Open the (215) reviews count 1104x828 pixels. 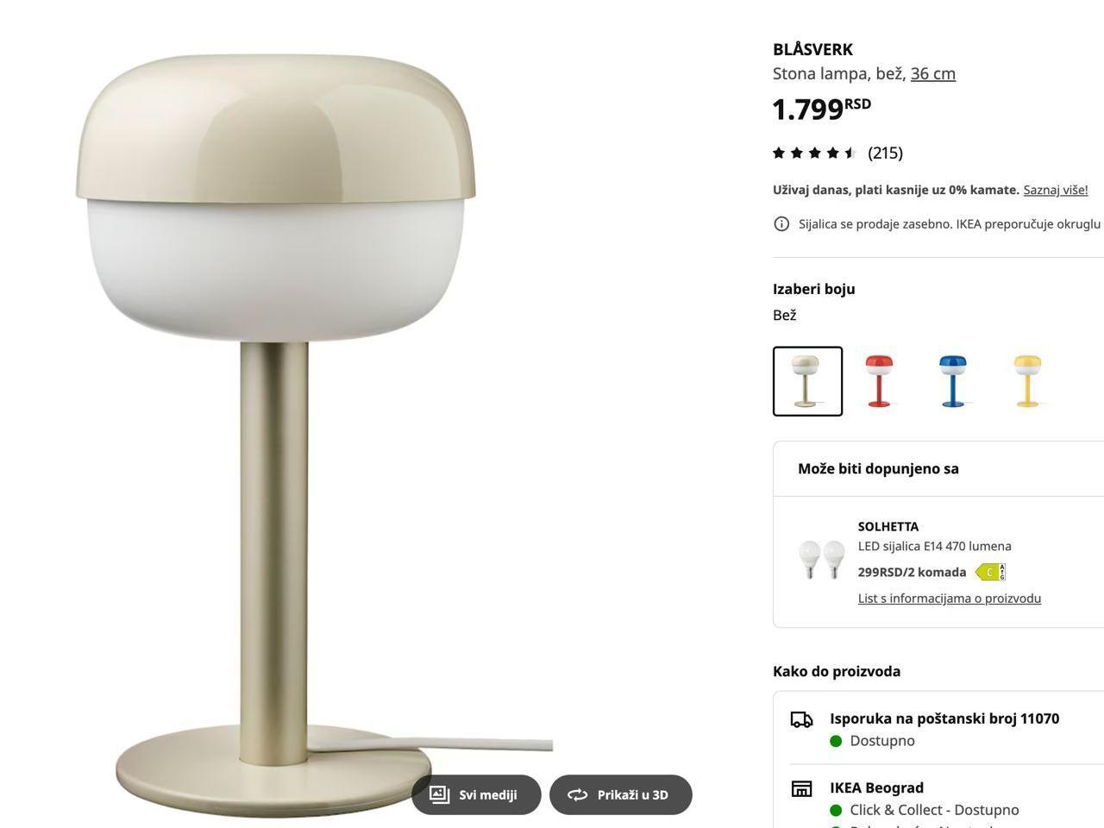click(885, 153)
